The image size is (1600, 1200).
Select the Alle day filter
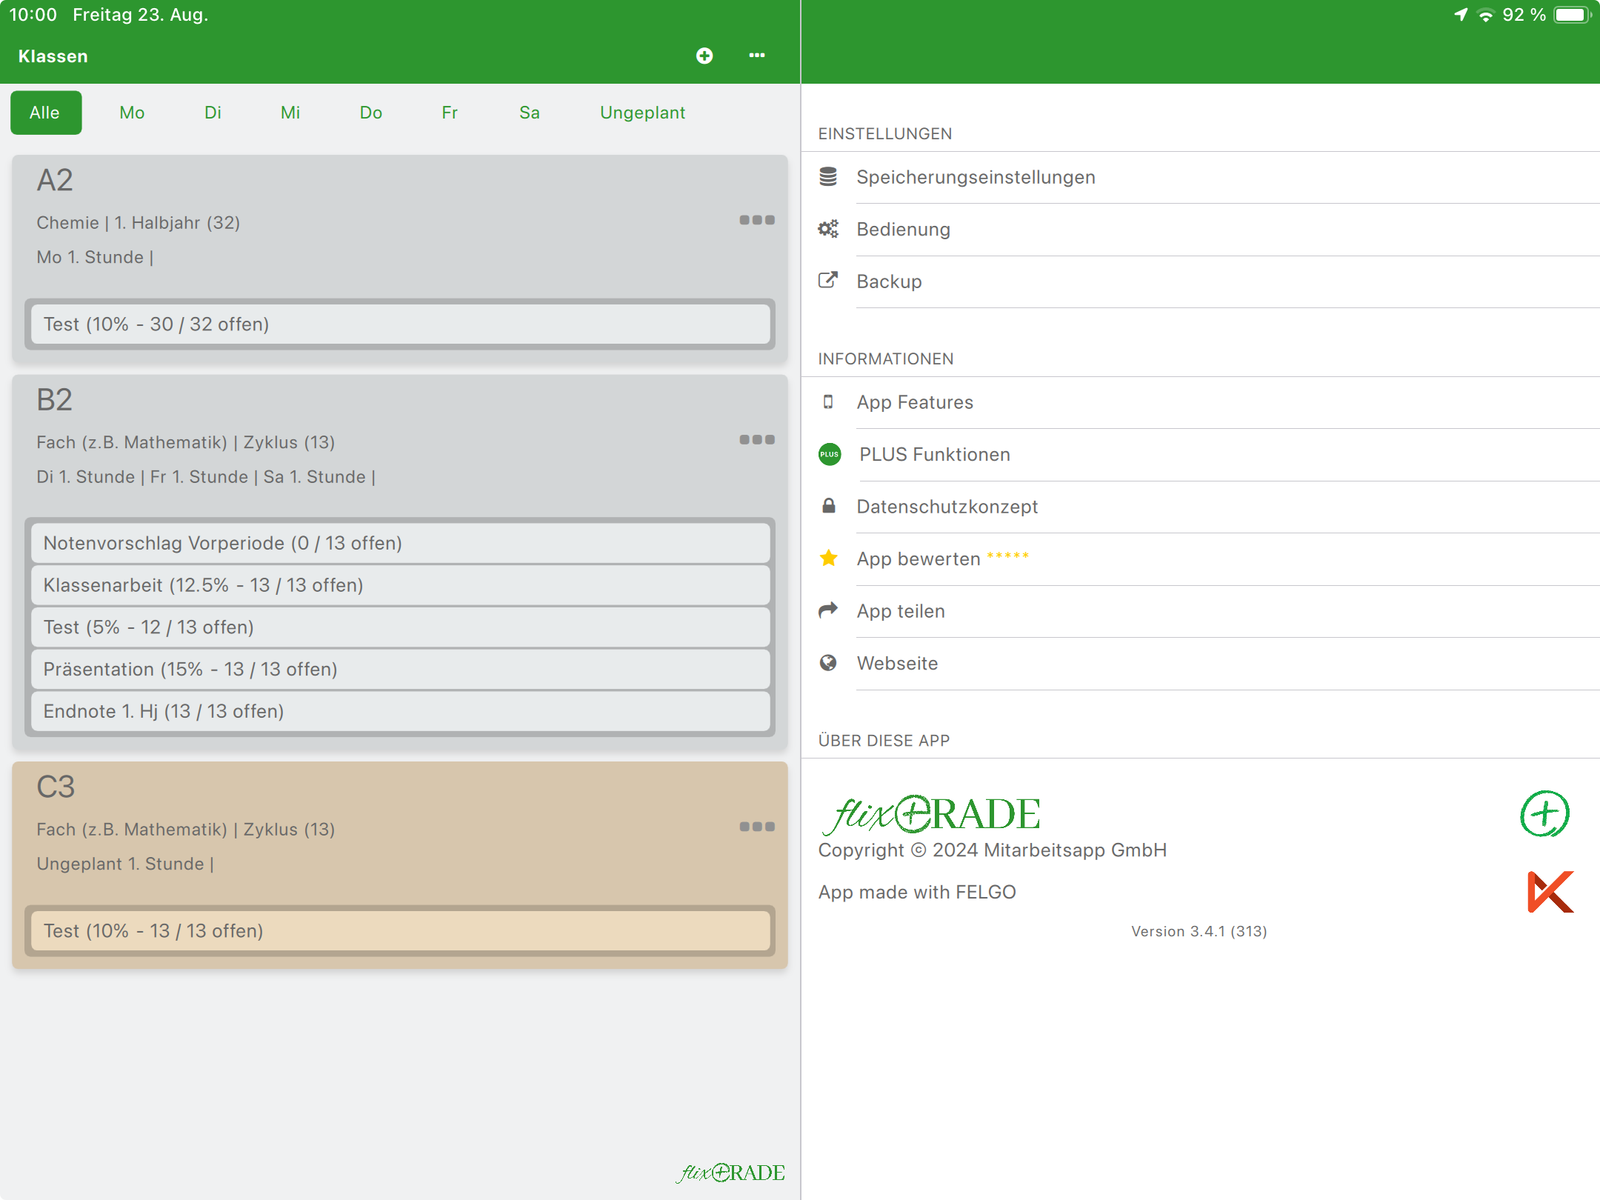click(45, 113)
